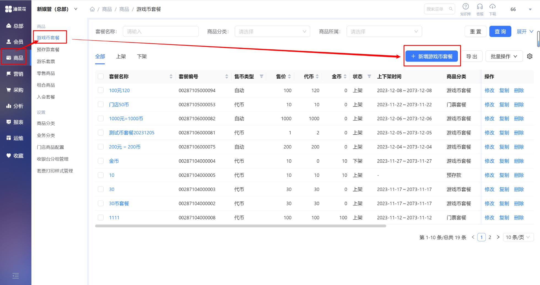Viewport: 540px width, 285px height.
Task: Tick the checkbox for 30币套餐
Action: [101, 203]
